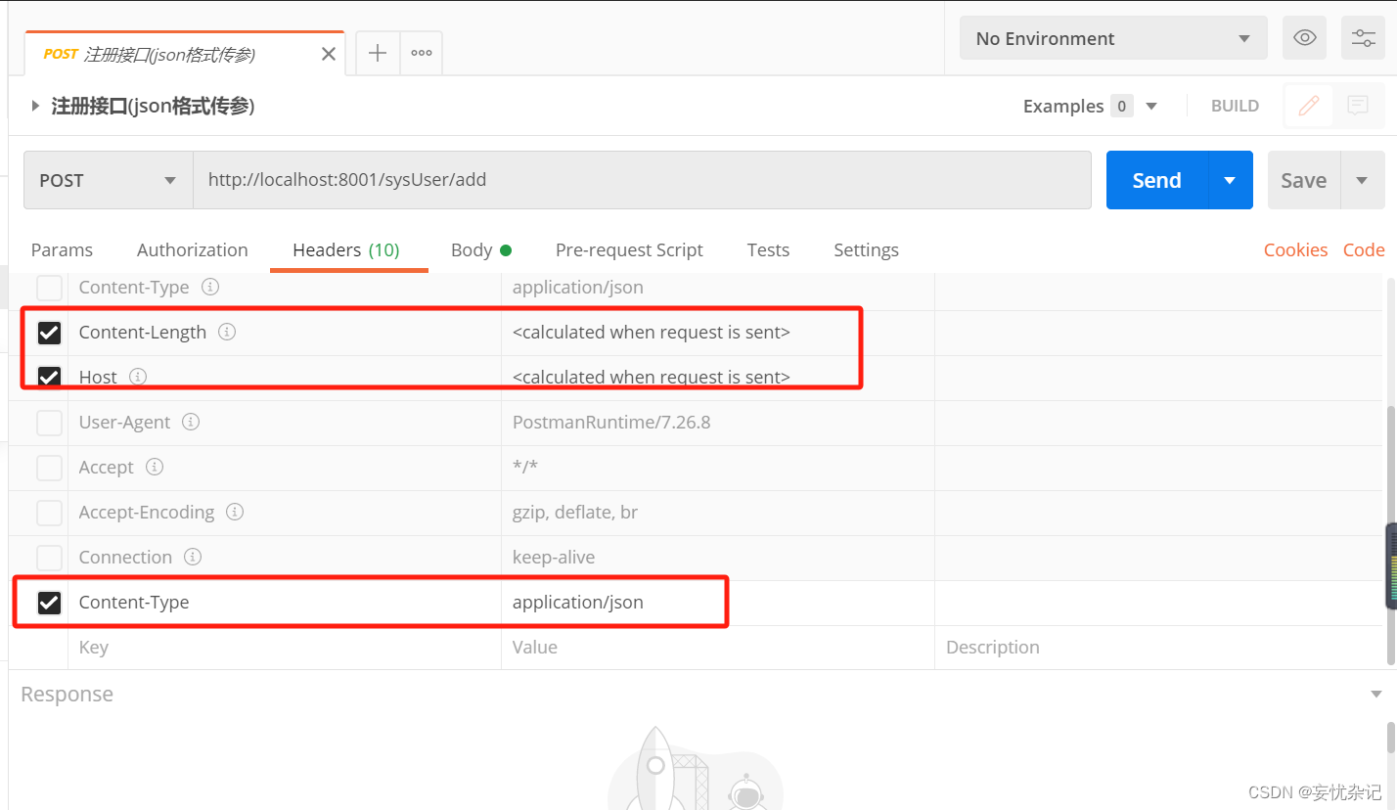Click the Save button
Viewport: 1397px width, 810px height.
pyautogui.click(x=1304, y=180)
